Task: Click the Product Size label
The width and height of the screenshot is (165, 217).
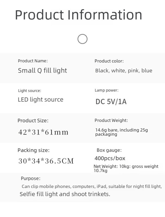Action: [33, 120]
